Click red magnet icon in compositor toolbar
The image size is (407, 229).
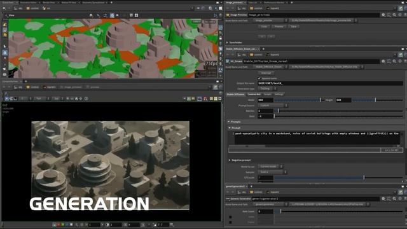tap(205, 99)
